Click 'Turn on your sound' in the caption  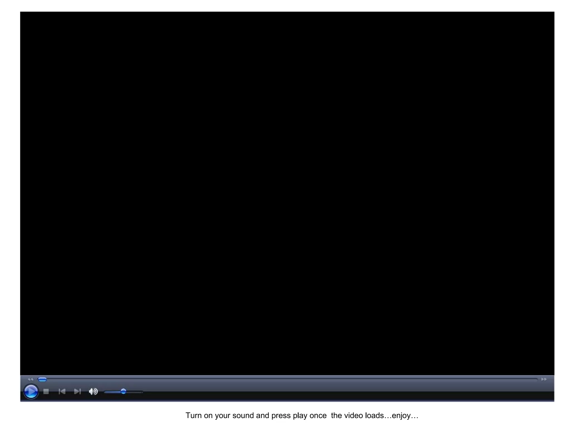coord(220,415)
